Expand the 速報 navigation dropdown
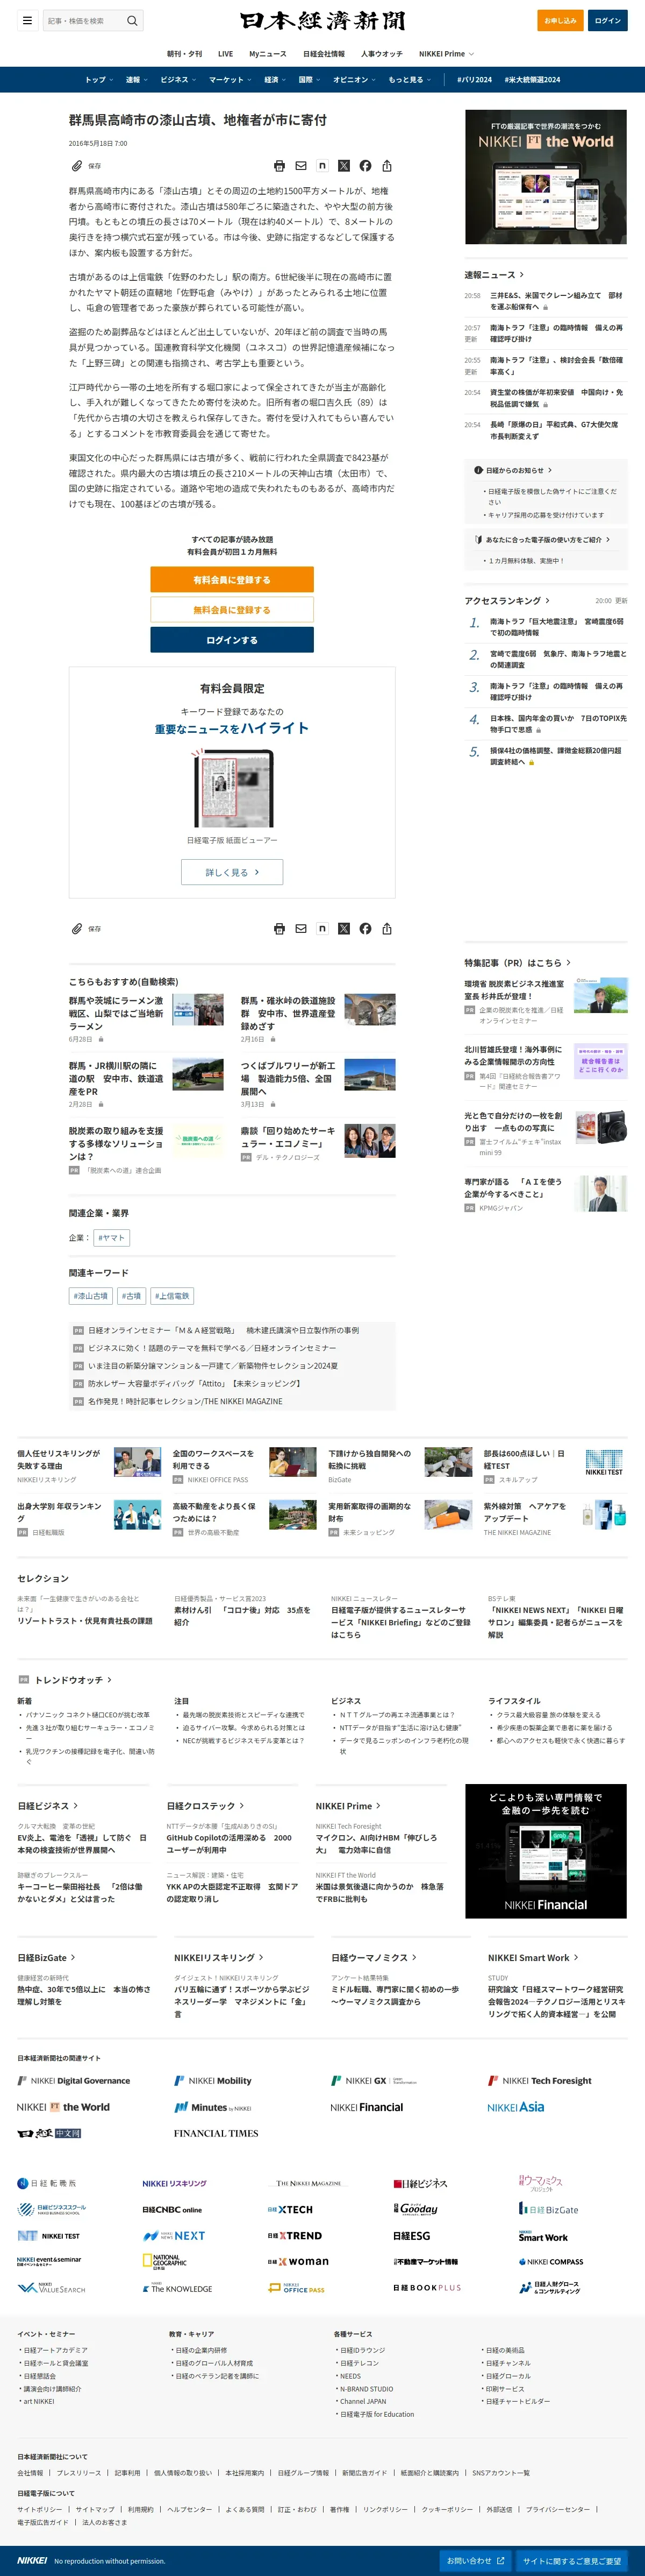The image size is (645, 2576). point(136,80)
